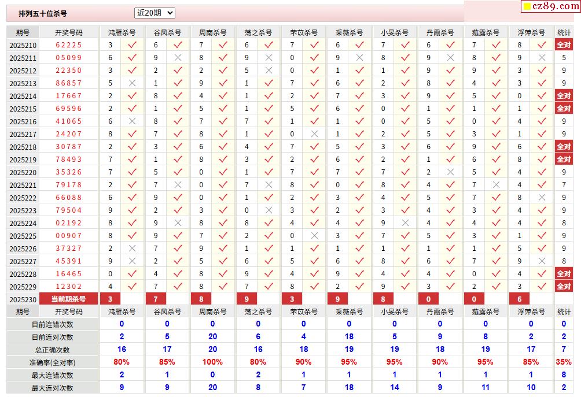Click the 全对 badge in row 2025218

[x=564, y=147]
